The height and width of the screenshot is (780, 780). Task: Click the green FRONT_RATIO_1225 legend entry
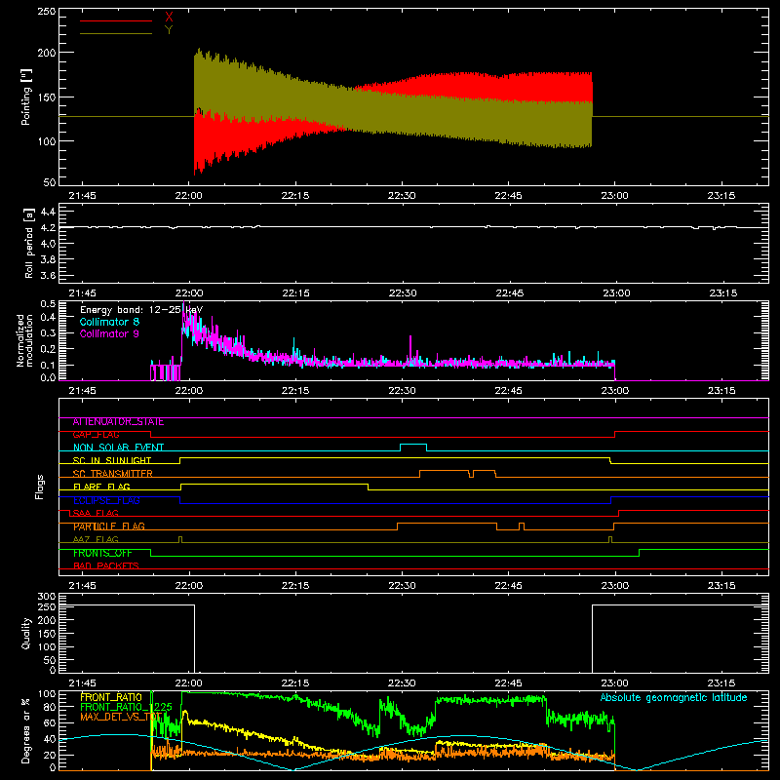[x=126, y=707]
